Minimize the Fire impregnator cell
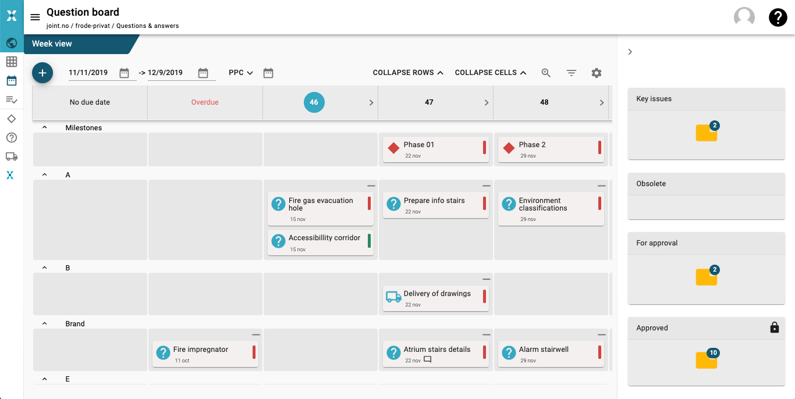Image resolution: width=795 pixels, height=399 pixels. pos(255,335)
